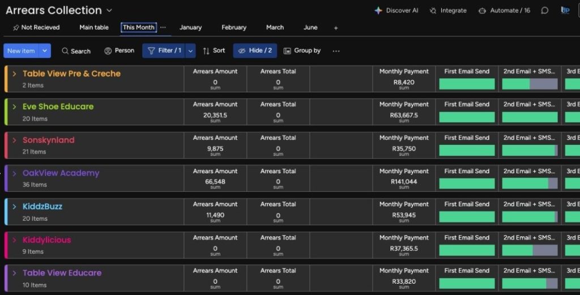The width and height of the screenshot is (580, 295).
Task: Switch to the Main table tab
Action: pos(94,27)
